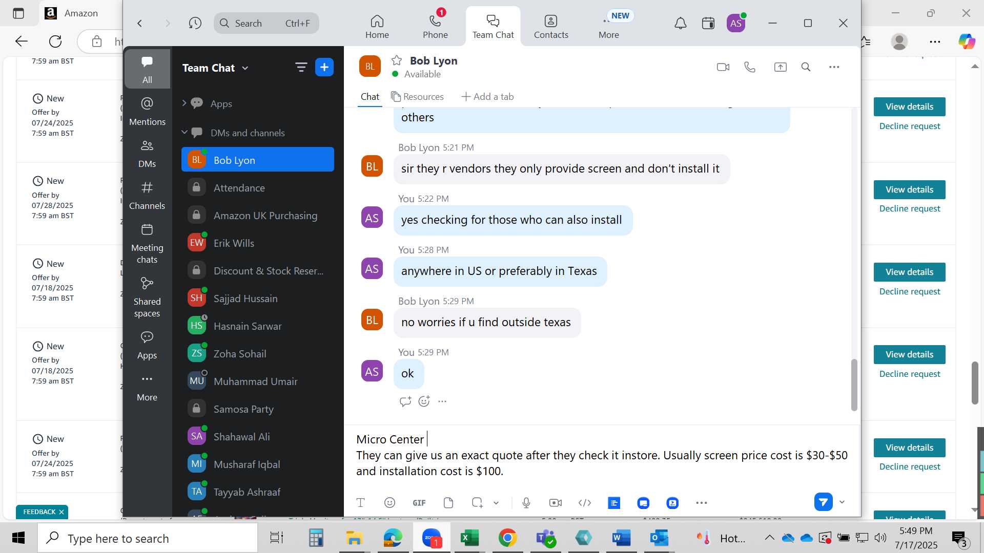Reply in thread to the 'ok' message
The width and height of the screenshot is (984, 553).
405,401
